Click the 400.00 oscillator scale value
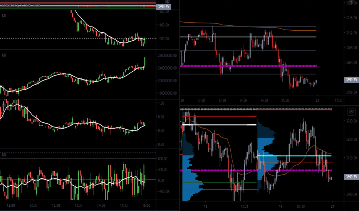The height and width of the screenshot is (211, 359). point(163,170)
